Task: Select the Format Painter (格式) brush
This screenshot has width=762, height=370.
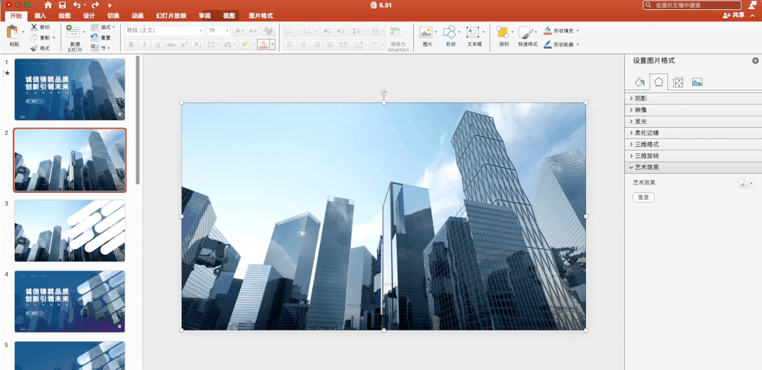Action: [x=34, y=48]
